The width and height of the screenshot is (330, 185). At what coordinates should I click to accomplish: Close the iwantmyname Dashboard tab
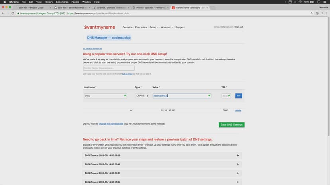click(207, 8)
